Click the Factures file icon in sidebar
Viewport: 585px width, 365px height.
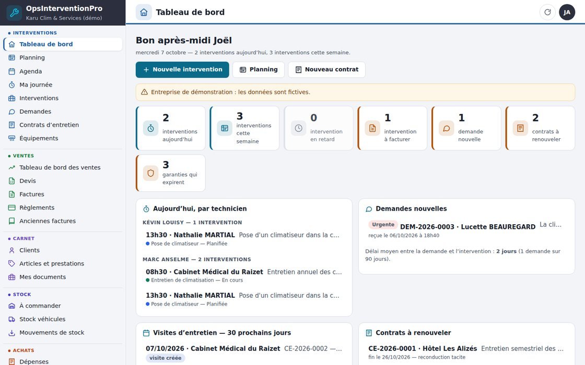pos(12,194)
